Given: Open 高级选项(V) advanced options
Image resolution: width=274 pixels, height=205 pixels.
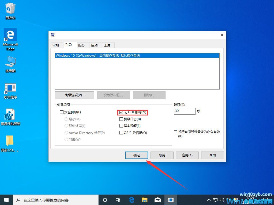Looking at the screenshot, I should (74, 95).
